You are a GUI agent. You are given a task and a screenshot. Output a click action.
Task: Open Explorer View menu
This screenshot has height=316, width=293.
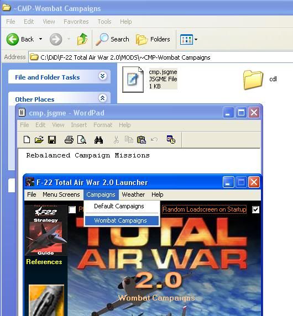[49, 22]
